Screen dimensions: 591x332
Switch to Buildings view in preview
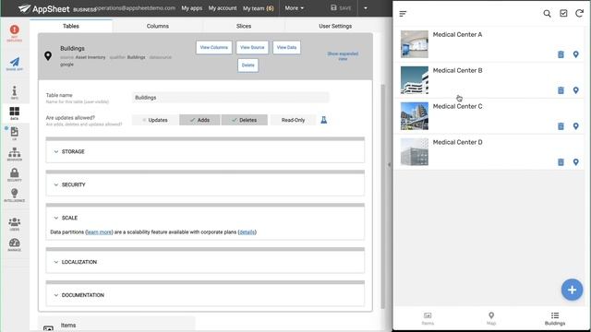(555, 318)
